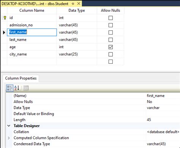This screenshot has height=148, width=180.
Task: Select the age column name cell
Action: (x=32, y=47)
